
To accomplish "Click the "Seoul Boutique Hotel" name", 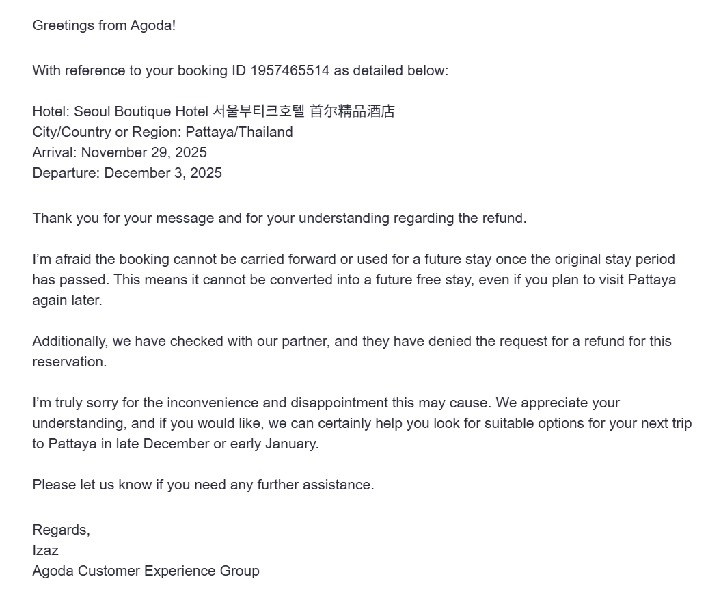I will point(141,111).
